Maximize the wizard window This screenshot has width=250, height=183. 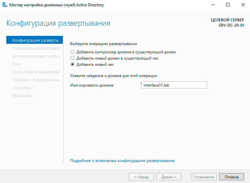[228, 5]
